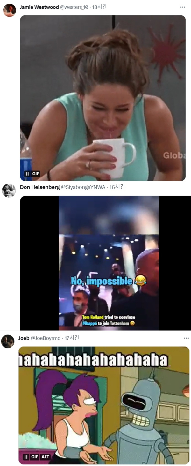
Task: Open Jamie Westwood's profile avatar
Action: tap(10, 10)
